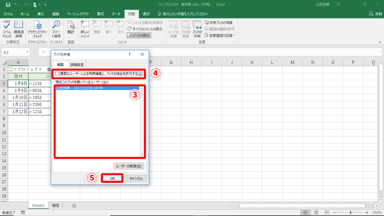Screen dimensions: 384x216
Task: Enable 複数のユーザーによる同時編集 checkbox
Action: [x=57, y=74]
